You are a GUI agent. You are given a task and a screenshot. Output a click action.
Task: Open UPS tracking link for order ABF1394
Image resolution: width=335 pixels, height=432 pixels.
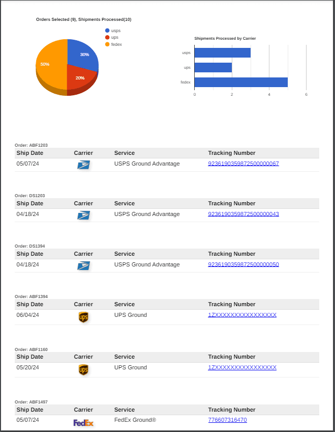(x=242, y=315)
